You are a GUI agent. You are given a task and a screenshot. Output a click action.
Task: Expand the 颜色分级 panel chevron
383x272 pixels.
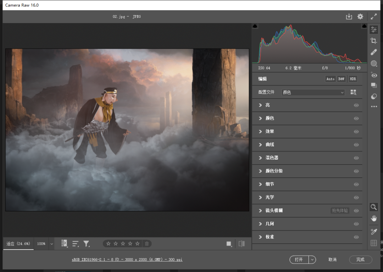tap(260, 171)
